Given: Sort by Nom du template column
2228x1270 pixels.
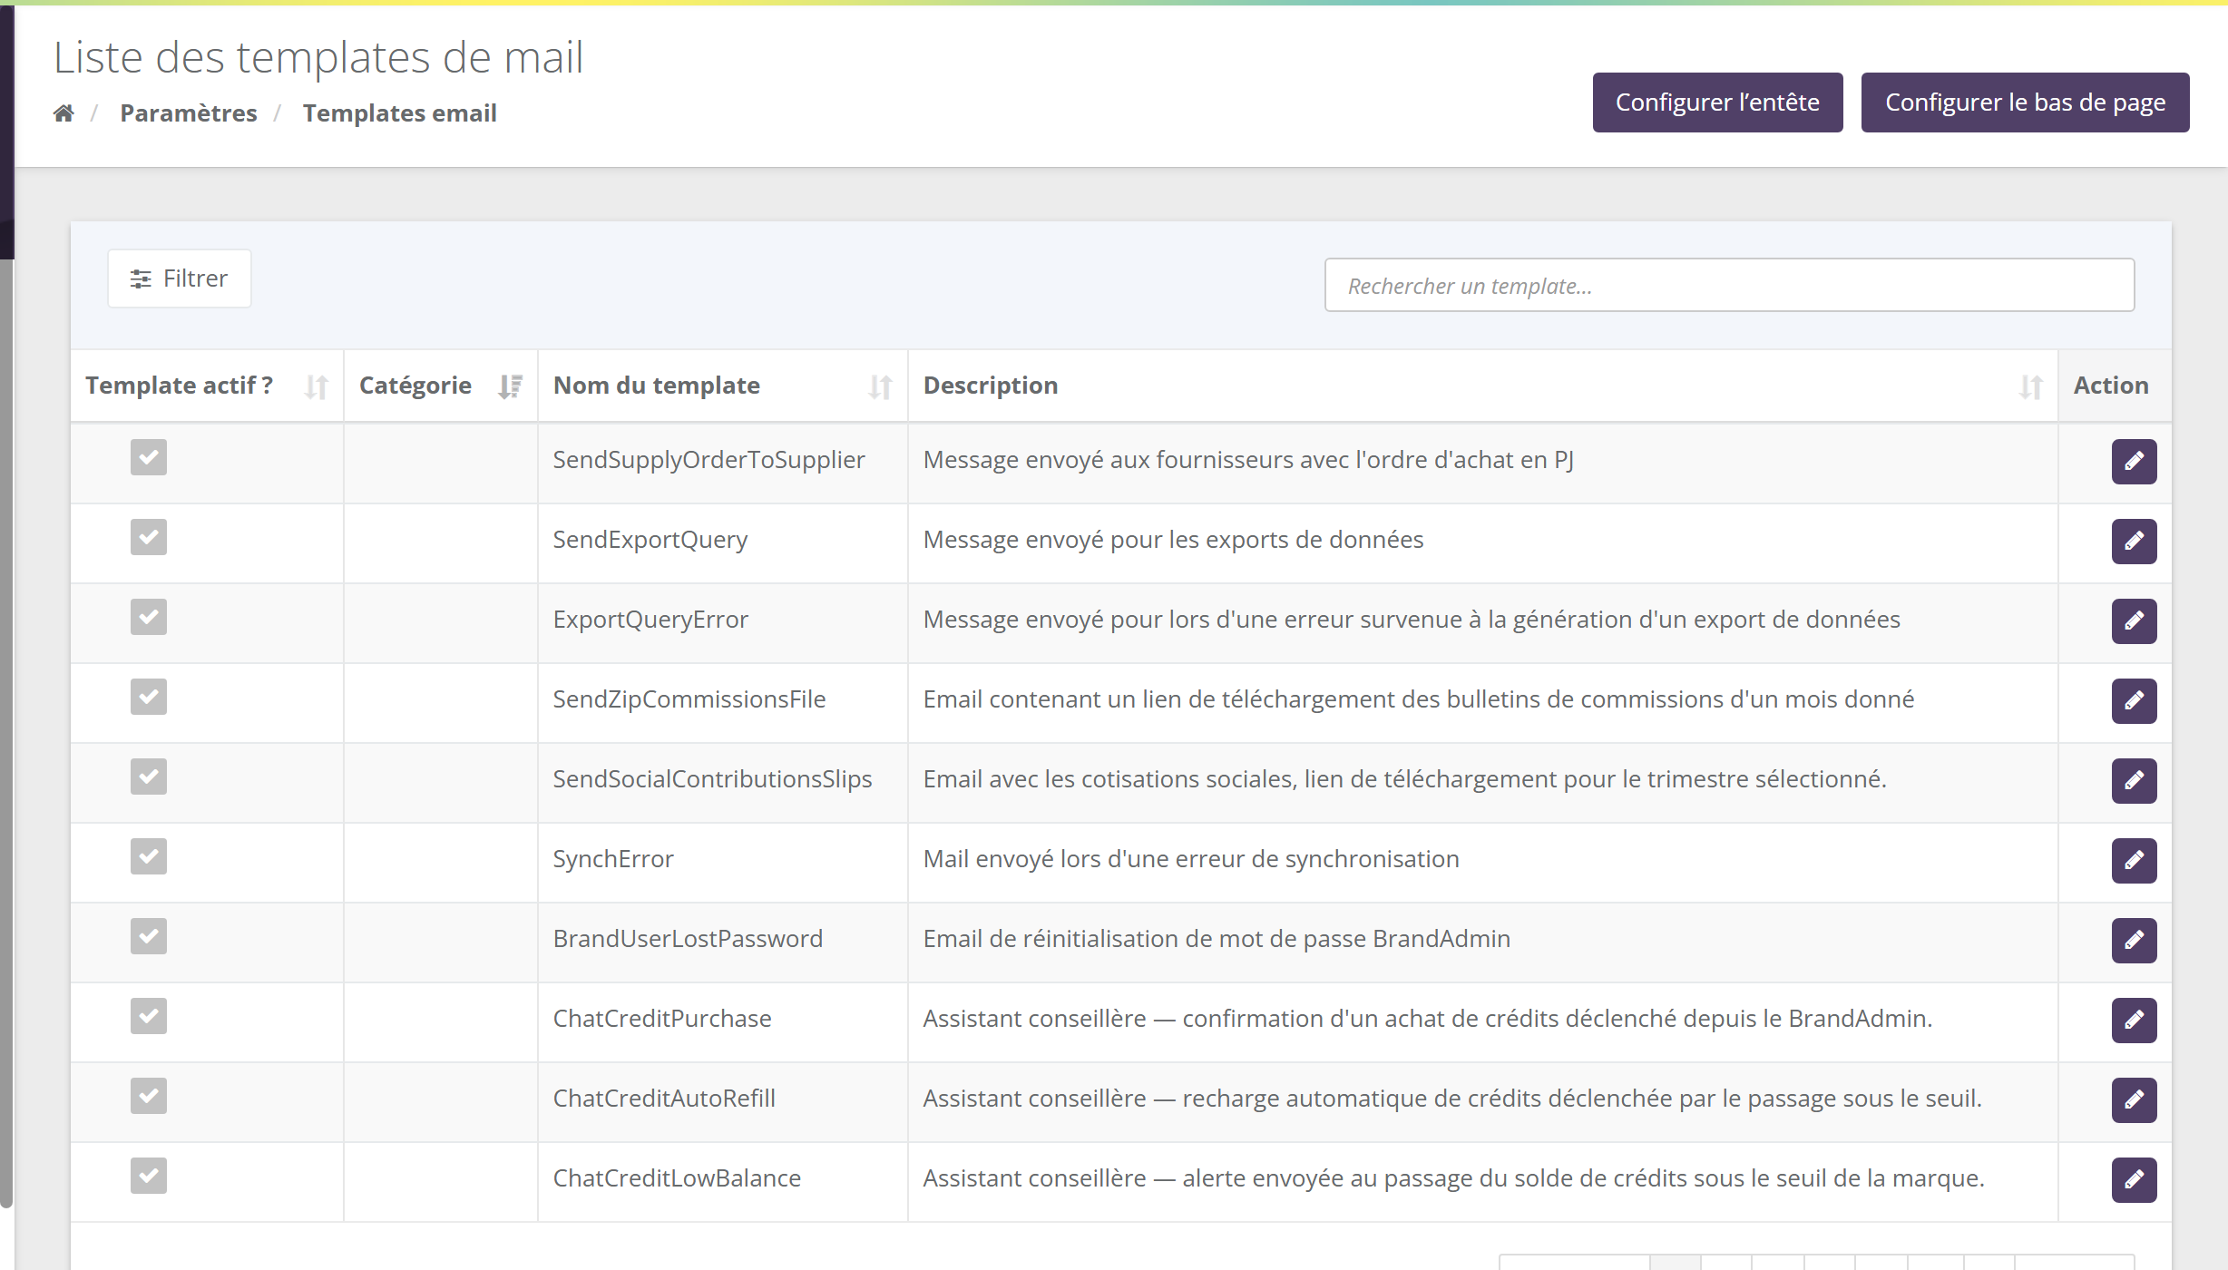Looking at the screenshot, I should pos(723,386).
